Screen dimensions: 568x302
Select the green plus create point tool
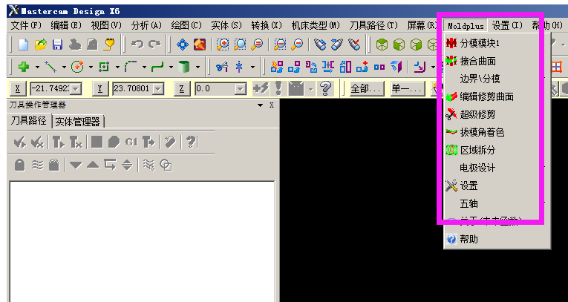[x=24, y=67]
